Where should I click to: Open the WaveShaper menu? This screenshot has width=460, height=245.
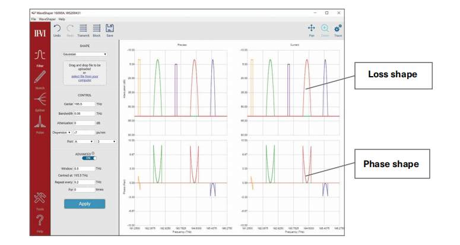[47, 19]
